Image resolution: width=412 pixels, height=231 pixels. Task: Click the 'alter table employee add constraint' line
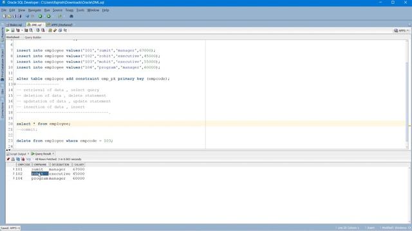[x=93, y=78]
